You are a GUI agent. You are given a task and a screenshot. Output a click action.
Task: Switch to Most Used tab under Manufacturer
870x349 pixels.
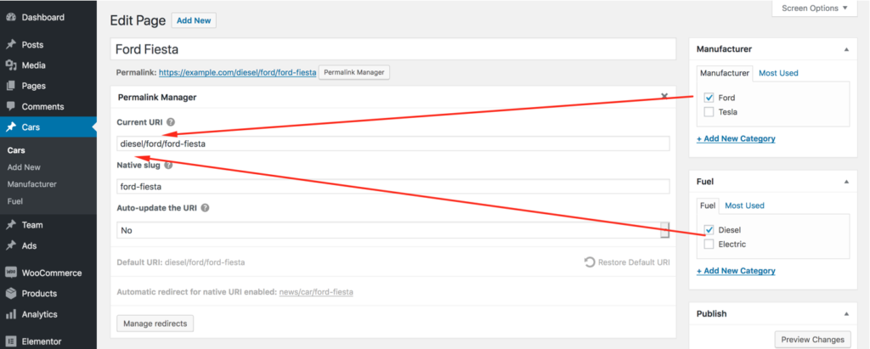coord(778,73)
